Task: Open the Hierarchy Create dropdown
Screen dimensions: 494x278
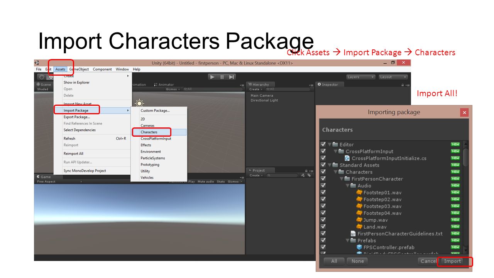Action: click(x=255, y=89)
